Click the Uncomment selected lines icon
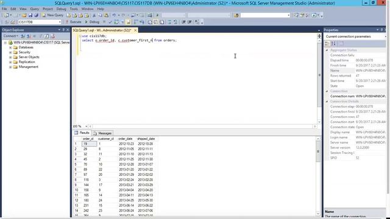The image size is (390, 219). (175, 22)
